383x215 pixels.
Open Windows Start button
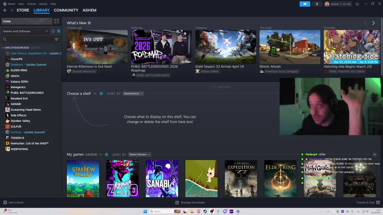click(x=145, y=211)
